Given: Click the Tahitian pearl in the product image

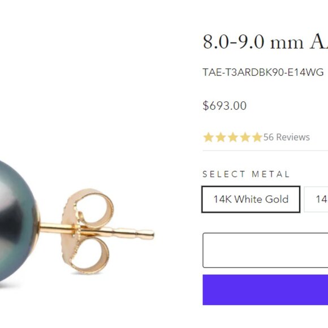Looking at the screenshot, I should 18,222.
